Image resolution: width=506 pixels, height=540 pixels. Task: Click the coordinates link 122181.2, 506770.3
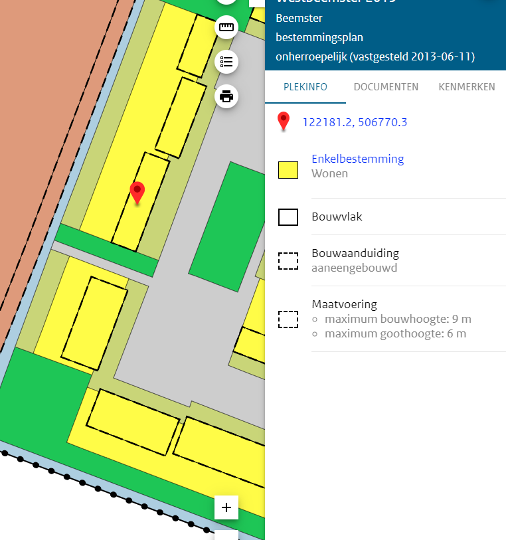355,122
